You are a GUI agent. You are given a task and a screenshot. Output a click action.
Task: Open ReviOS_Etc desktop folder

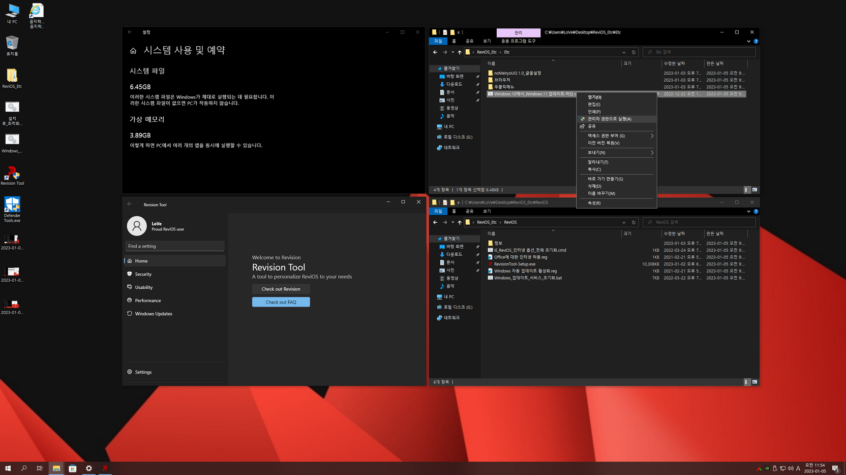tap(12, 78)
